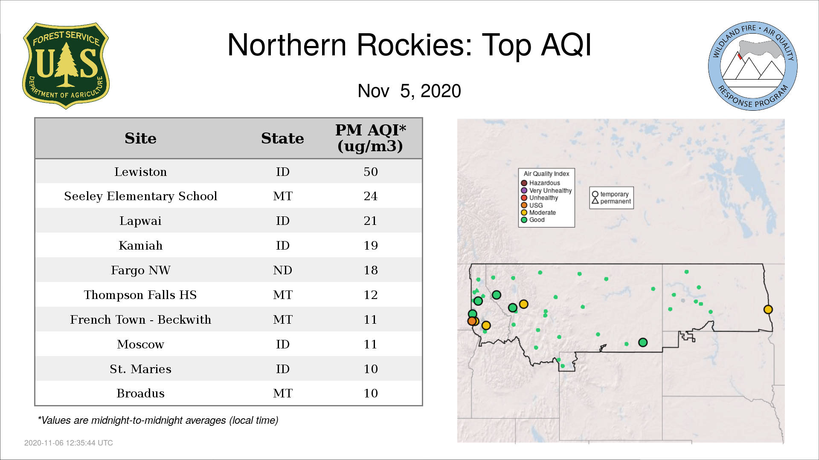Select the 'Lewiston' site cell
Image resolution: width=819 pixels, height=460 pixels.
140,172
